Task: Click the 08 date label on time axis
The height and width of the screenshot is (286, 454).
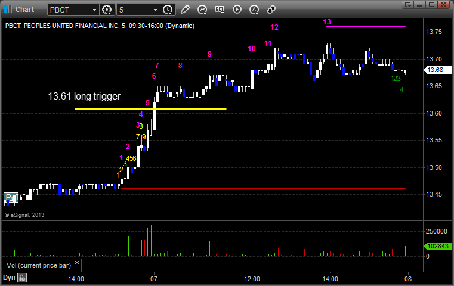Action: pos(408,279)
